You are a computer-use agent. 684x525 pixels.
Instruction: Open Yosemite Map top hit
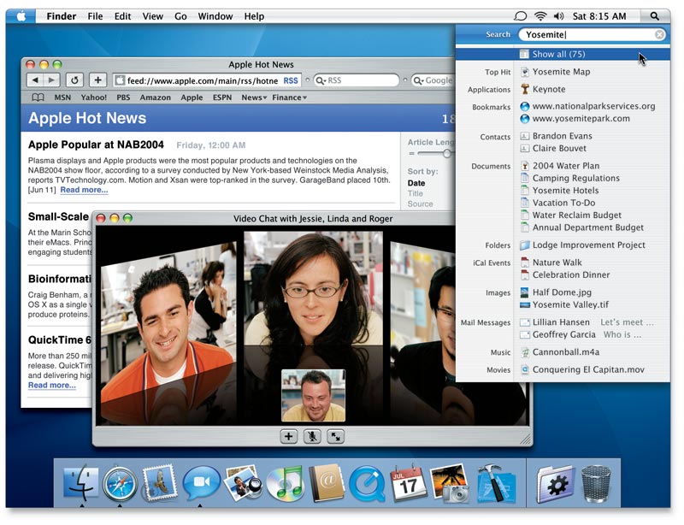coord(561,72)
